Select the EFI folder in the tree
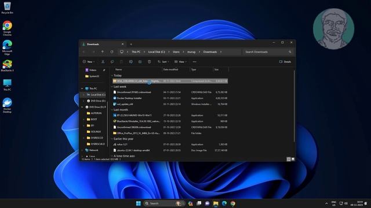The width and height of the screenshot is (371, 208). click(92, 125)
